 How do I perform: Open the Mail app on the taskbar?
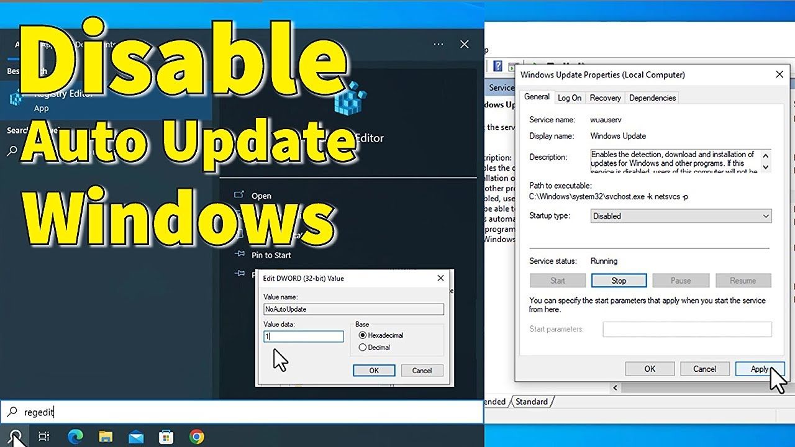136,436
